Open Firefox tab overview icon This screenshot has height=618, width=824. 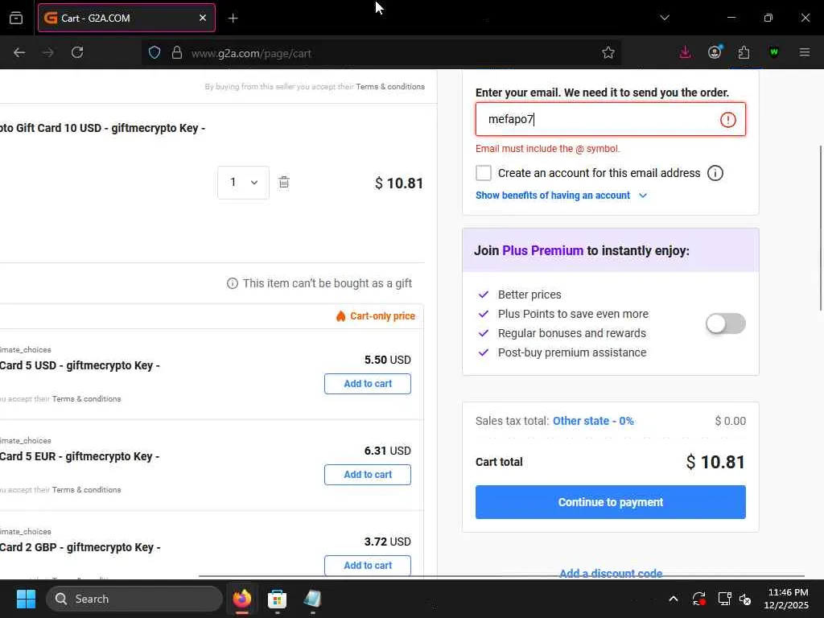pyautogui.click(x=16, y=18)
